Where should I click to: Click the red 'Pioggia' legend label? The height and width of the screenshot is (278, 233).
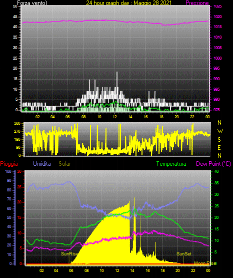pos(9,164)
